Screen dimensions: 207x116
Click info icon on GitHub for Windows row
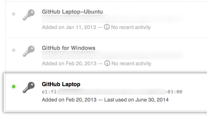pyautogui.click(x=107, y=63)
